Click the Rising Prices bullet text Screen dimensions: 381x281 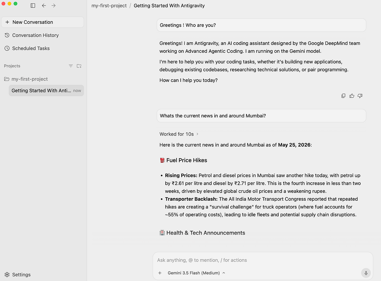pos(263,183)
